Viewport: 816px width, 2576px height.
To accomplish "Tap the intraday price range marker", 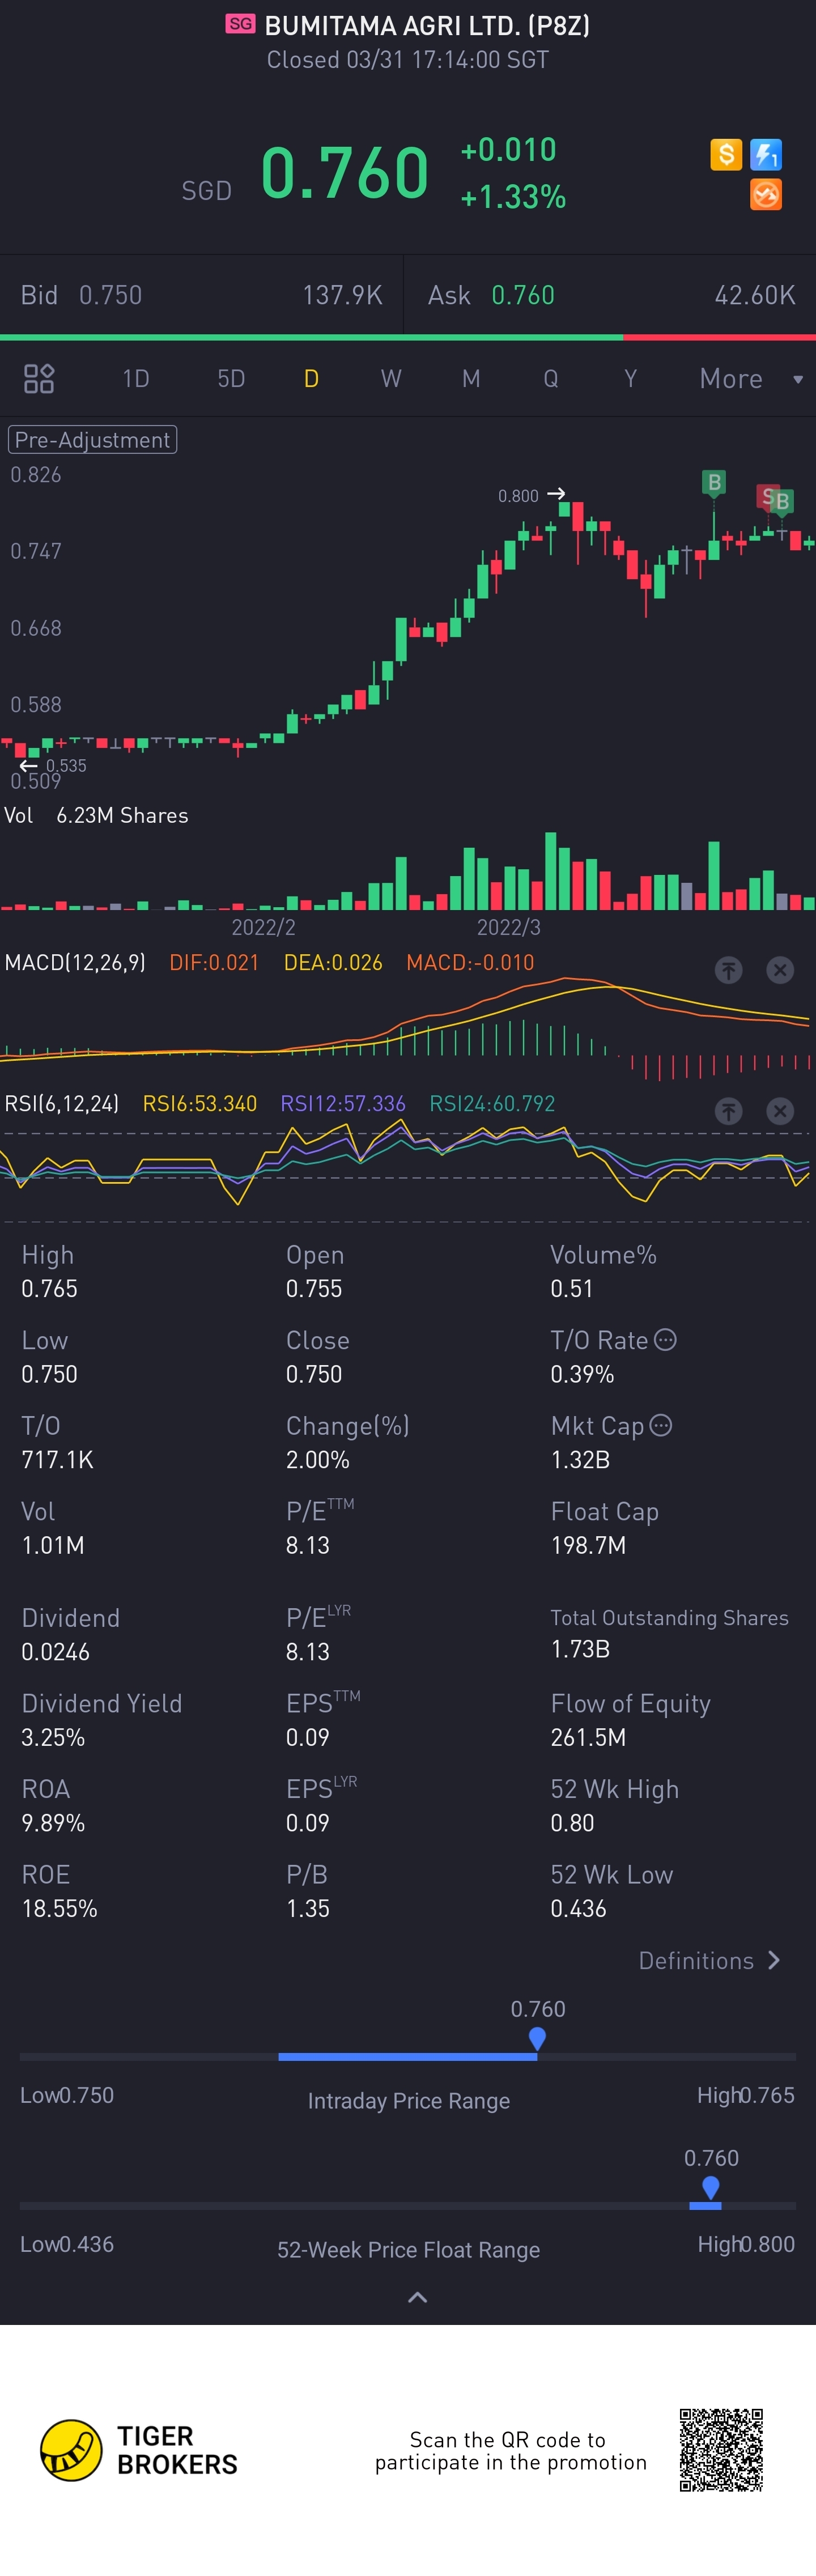I will click(x=537, y=2038).
